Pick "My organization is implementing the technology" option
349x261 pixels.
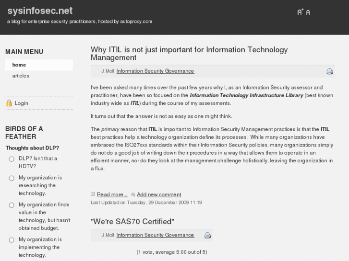coord(12,240)
